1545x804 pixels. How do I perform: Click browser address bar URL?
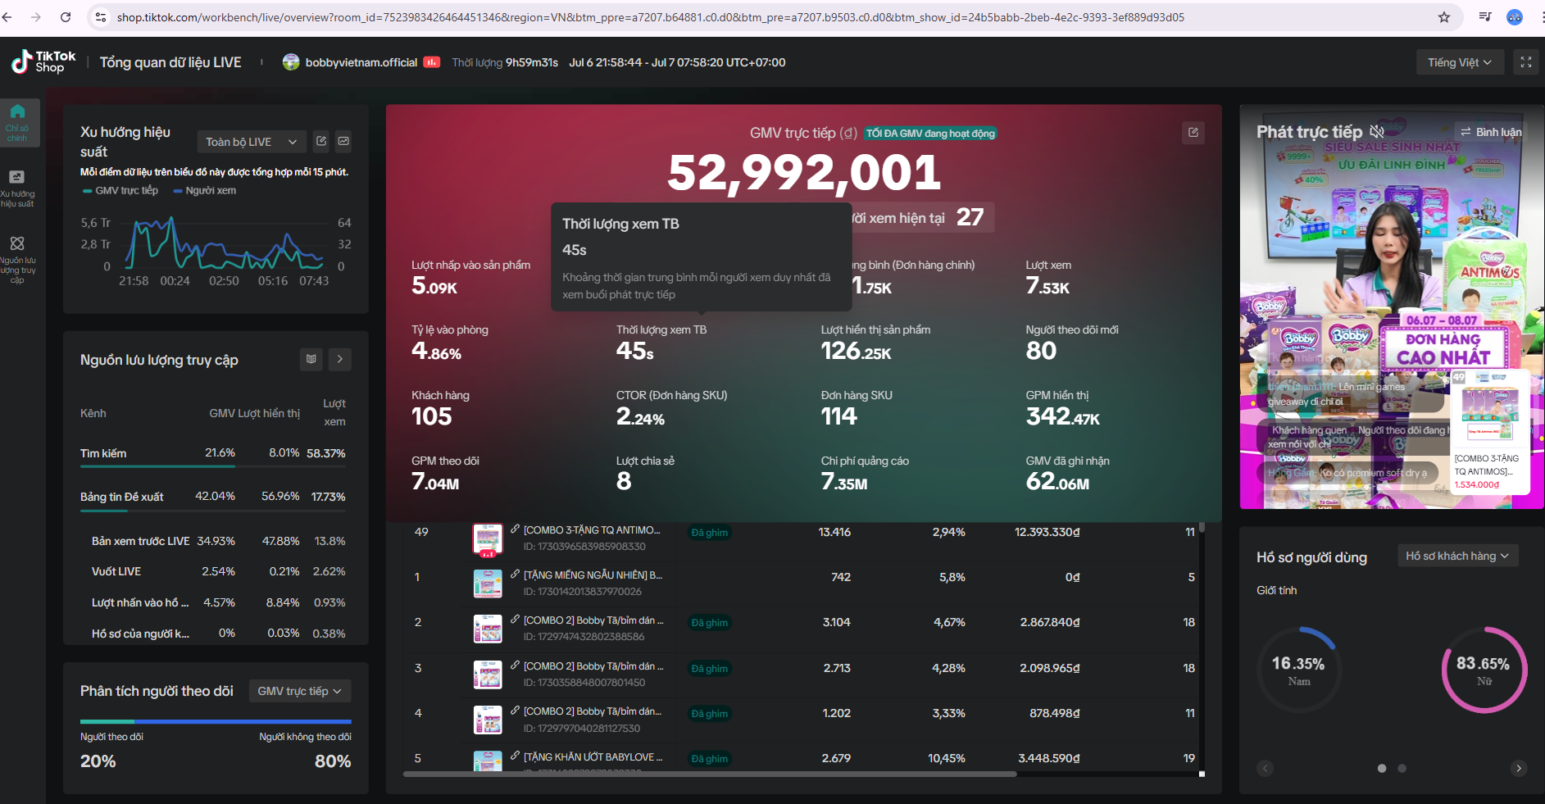coord(650,17)
